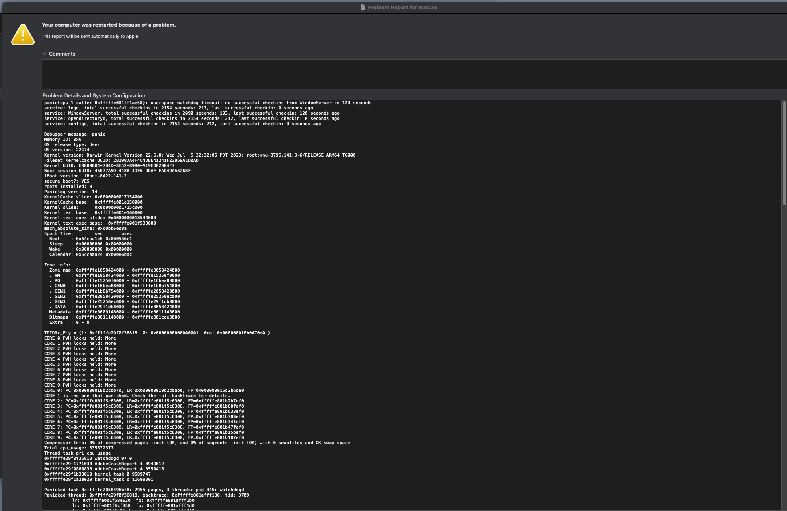
Task: Click the Darwin Kernel Version line
Action: tap(199, 155)
